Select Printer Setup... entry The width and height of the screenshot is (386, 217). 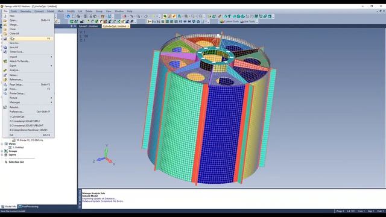28,93
